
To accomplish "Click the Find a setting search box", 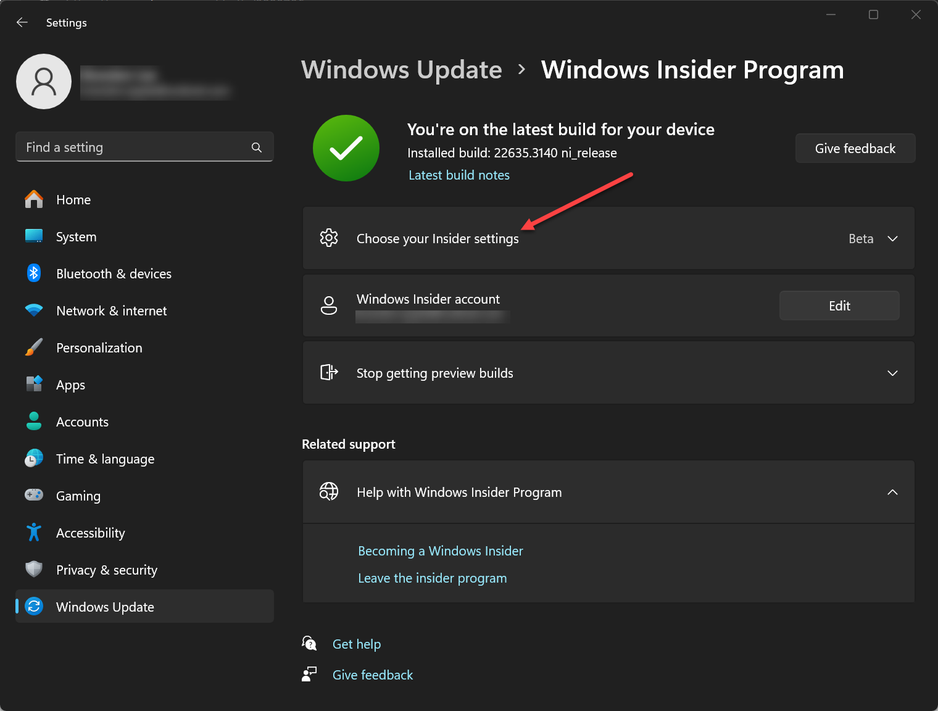I will 144,147.
